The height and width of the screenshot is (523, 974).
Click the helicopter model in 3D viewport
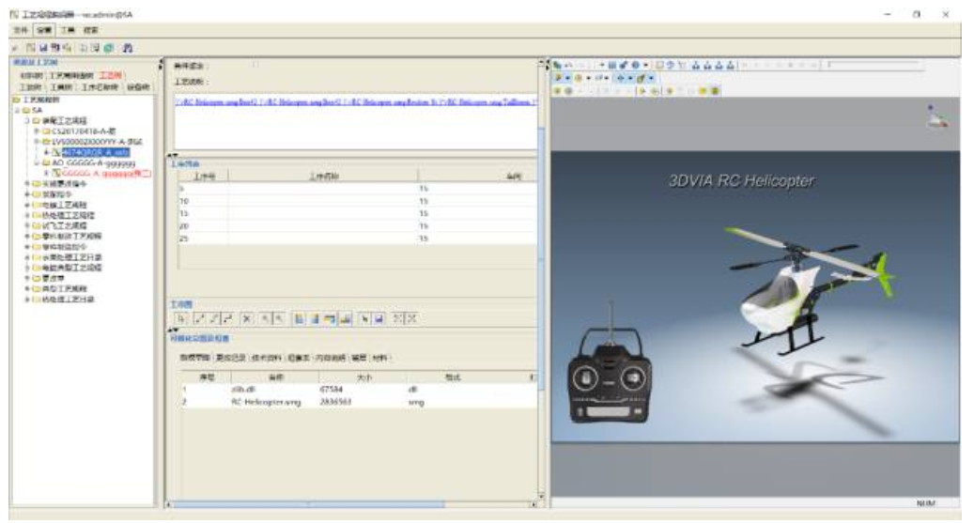coord(811,289)
